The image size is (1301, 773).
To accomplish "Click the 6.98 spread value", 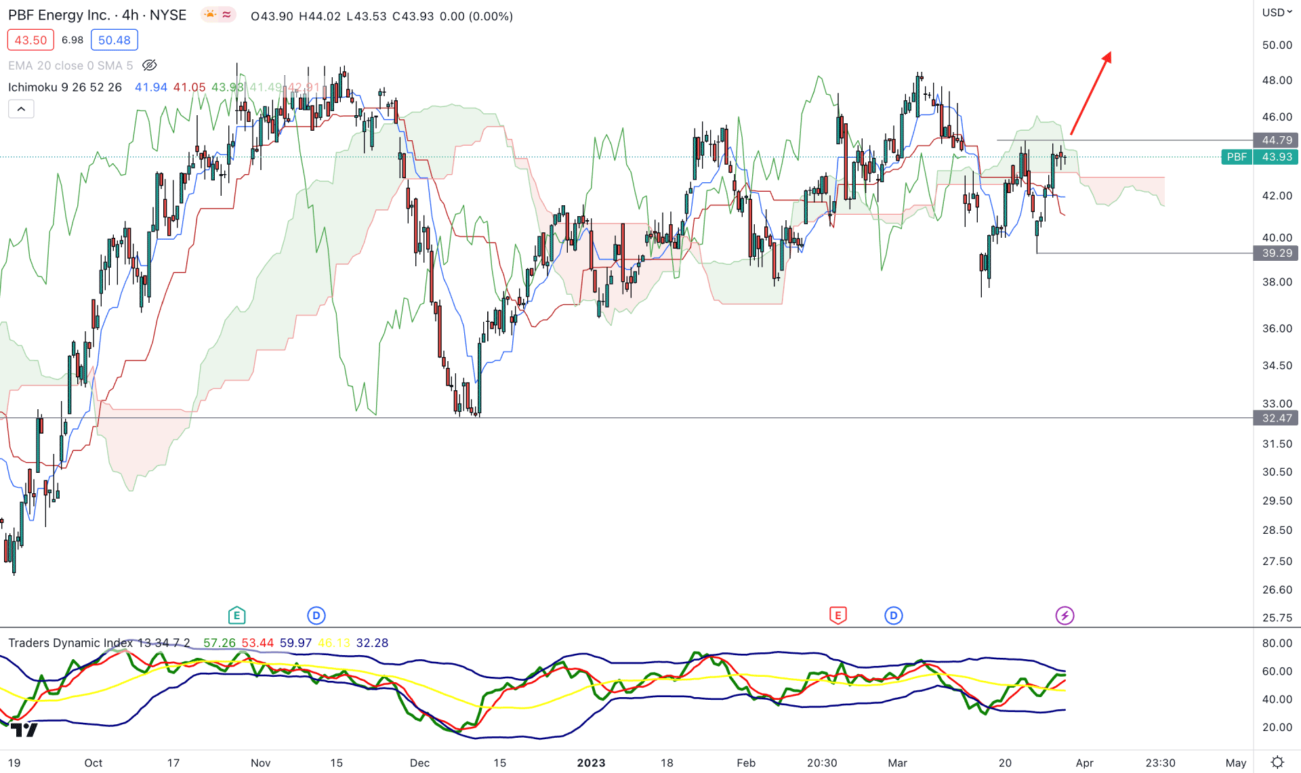I will 73,40.
